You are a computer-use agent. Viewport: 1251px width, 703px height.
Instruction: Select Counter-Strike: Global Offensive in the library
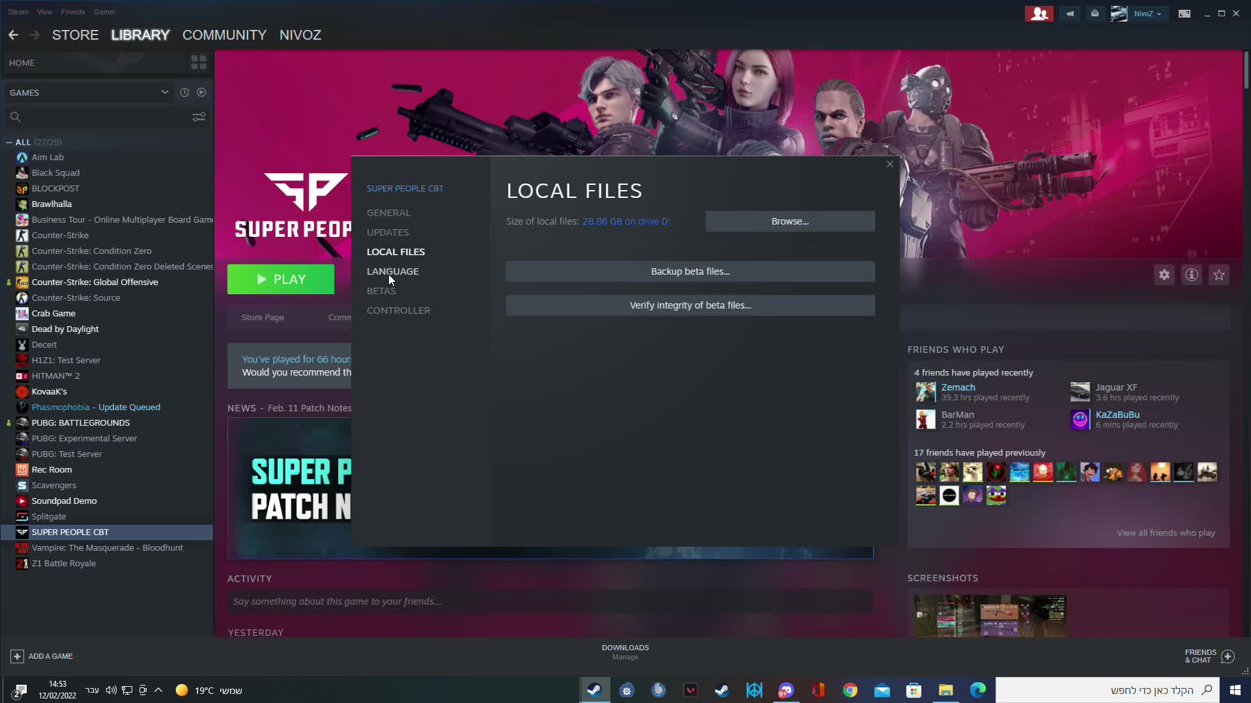(94, 282)
